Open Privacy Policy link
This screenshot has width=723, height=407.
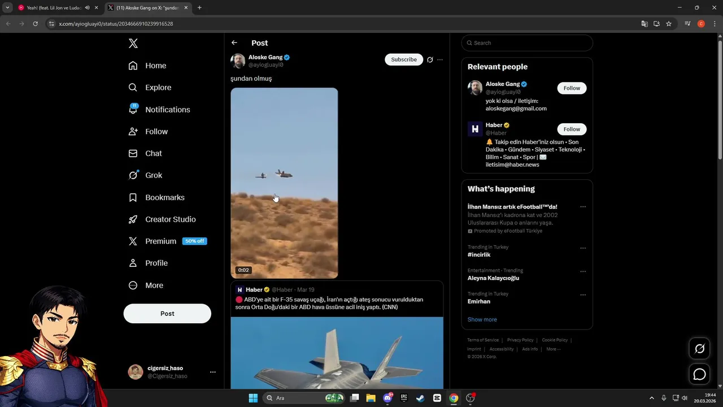520,340
